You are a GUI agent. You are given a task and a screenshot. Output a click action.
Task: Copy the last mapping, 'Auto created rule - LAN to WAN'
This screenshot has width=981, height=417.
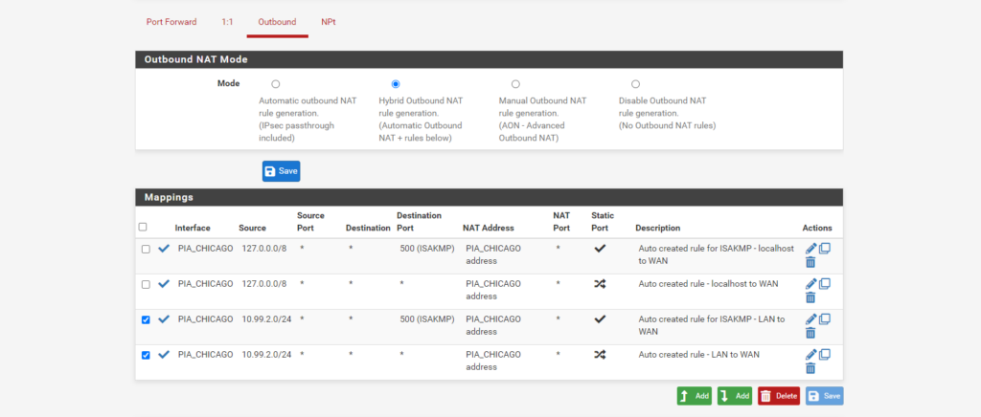point(825,354)
